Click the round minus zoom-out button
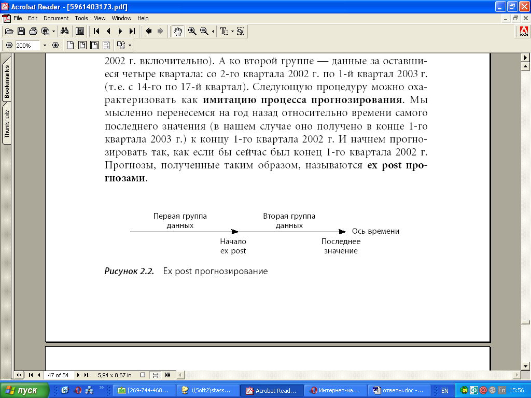531x398 pixels. pyautogui.click(x=9, y=45)
